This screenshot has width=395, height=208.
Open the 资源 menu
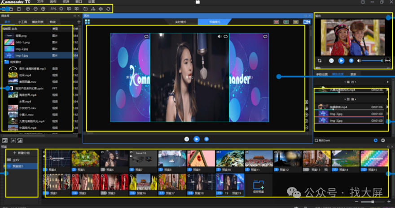(66, 2)
